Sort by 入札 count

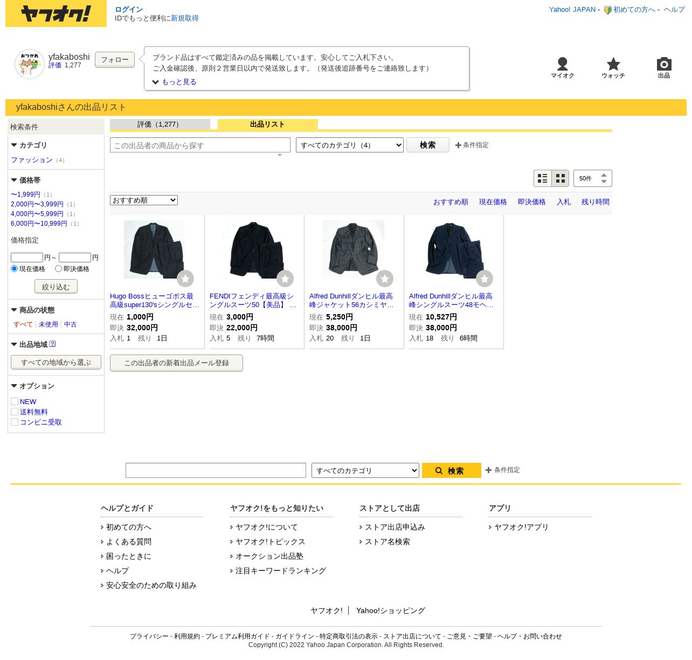pos(564,202)
